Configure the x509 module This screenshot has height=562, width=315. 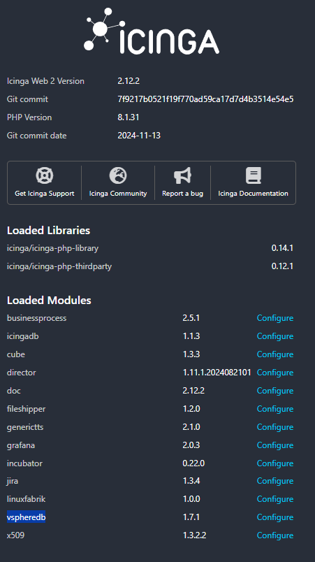(275, 535)
